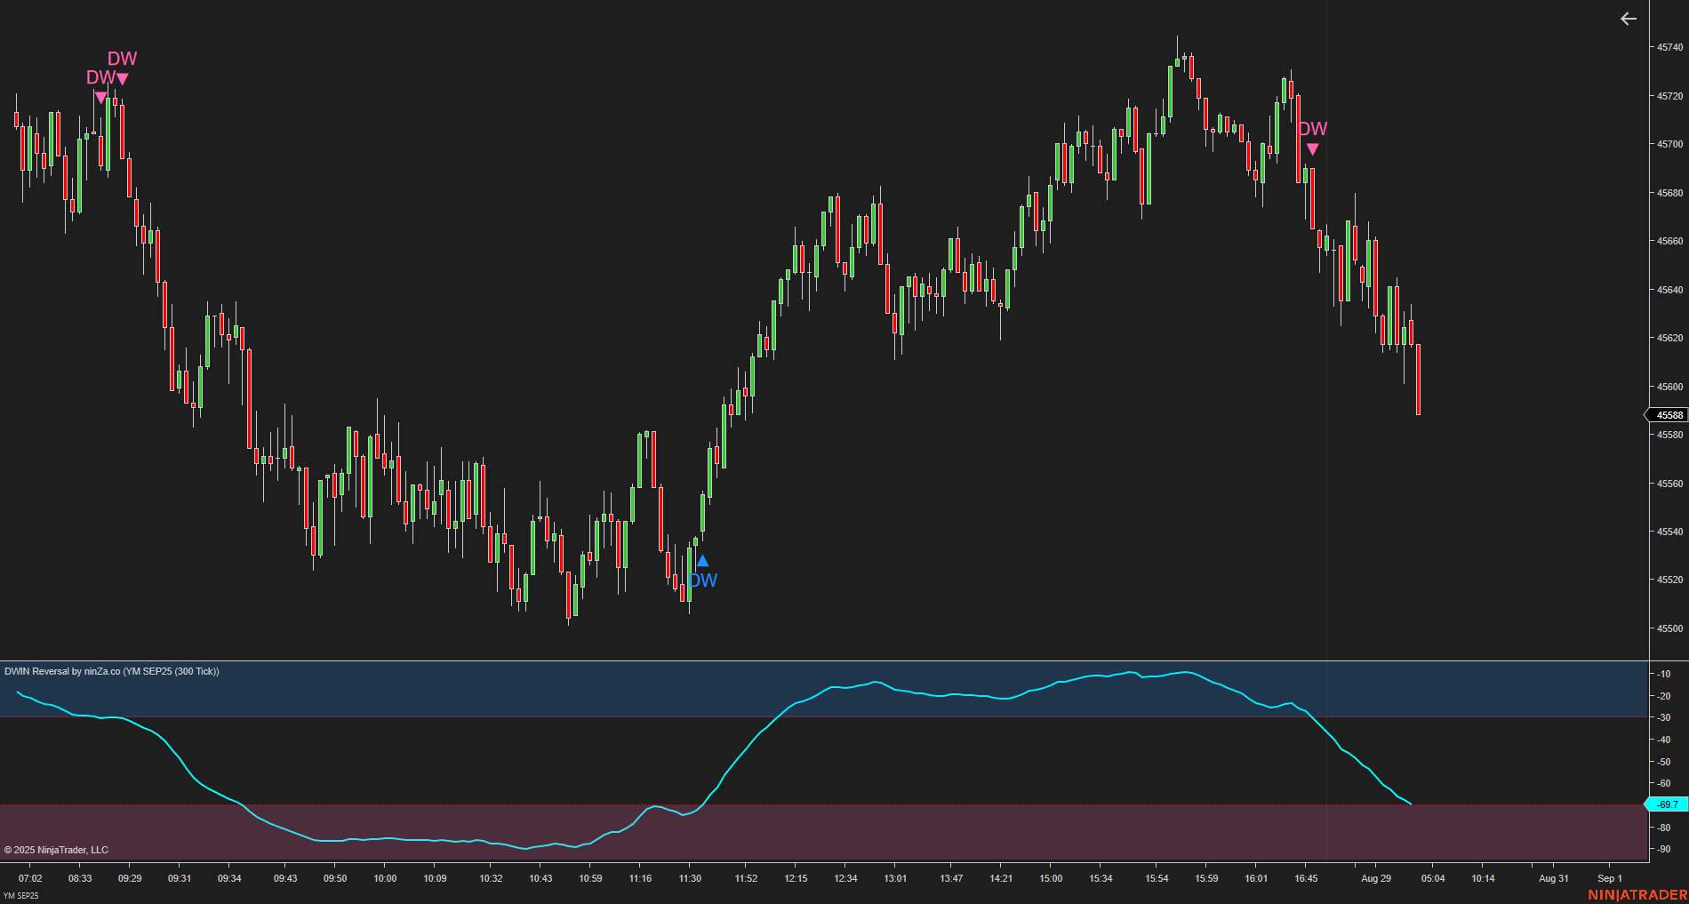Click the Sep 1 date on the time axis
Screen dimensions: 1689x904
tap(1610, 878)
